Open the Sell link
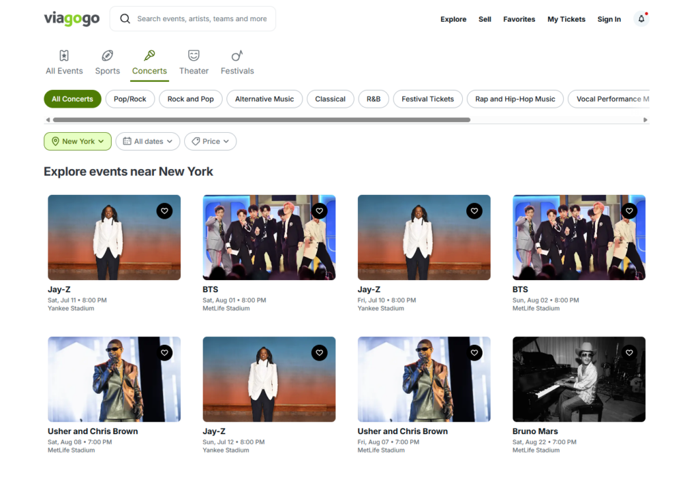The image size is (698, 477). [485, 19]
